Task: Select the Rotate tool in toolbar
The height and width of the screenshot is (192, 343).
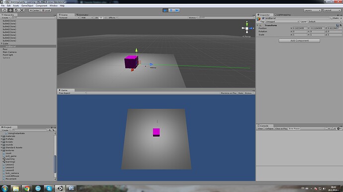Action: 16,10
